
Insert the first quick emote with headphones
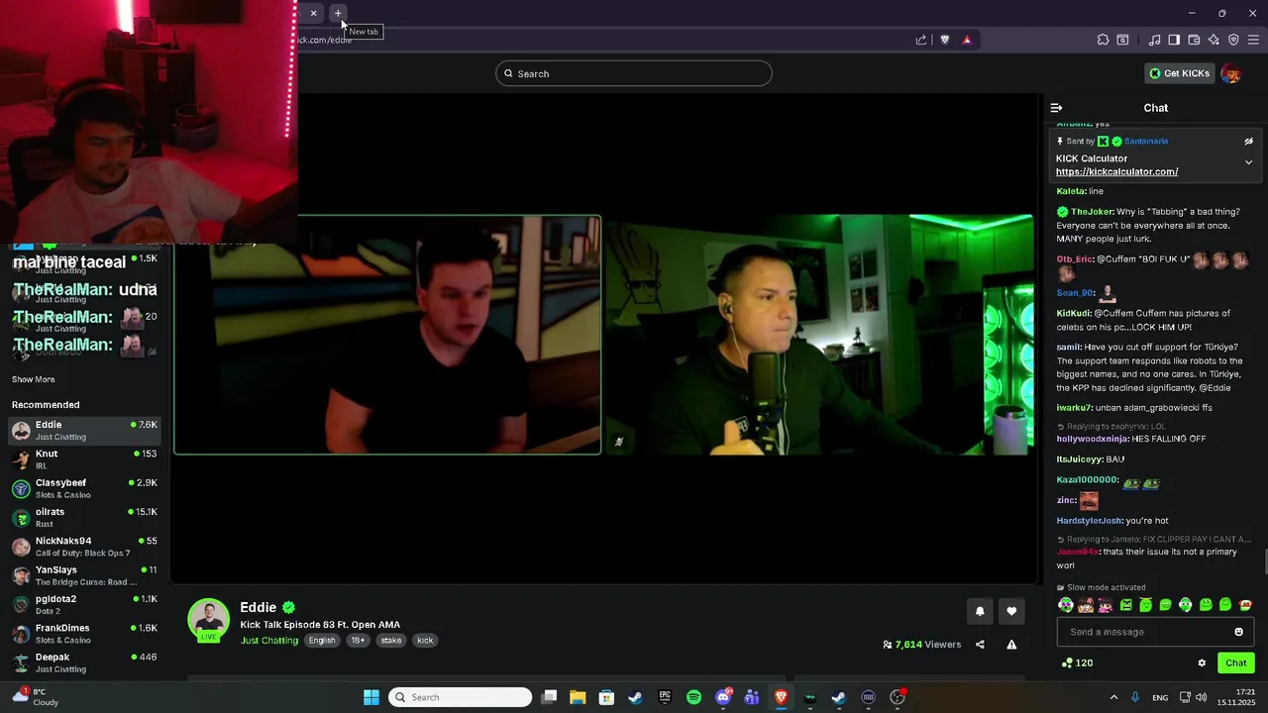point(1066,605)
